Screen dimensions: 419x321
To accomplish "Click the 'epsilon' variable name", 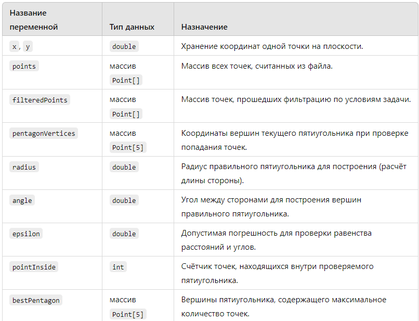I will tap(26, 234).
